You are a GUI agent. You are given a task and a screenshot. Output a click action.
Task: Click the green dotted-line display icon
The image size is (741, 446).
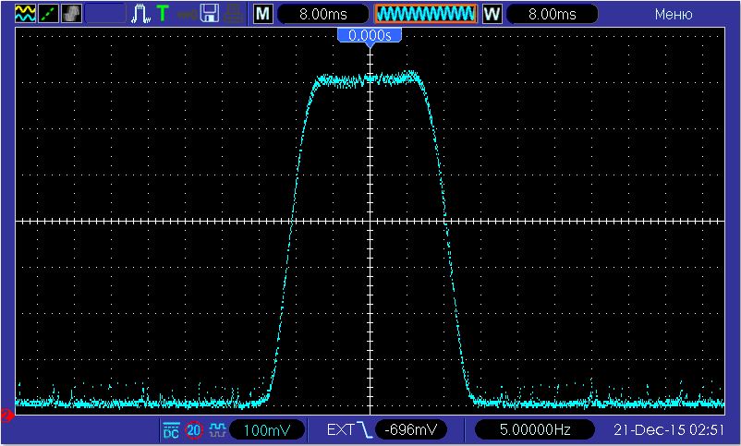(x=48, y=14)
